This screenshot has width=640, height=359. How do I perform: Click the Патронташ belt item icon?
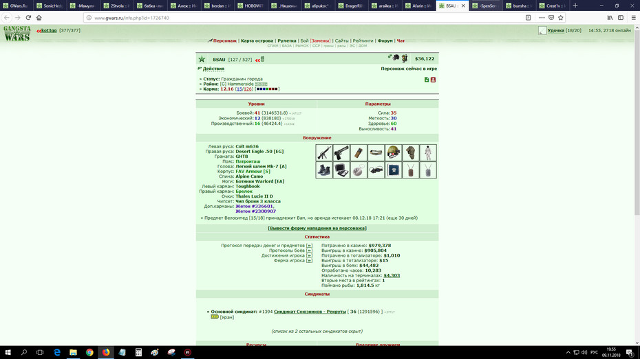(x=376, y=152)
